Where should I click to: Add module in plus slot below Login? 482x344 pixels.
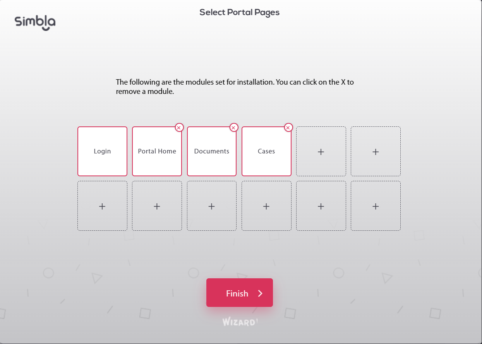point(102,206)
